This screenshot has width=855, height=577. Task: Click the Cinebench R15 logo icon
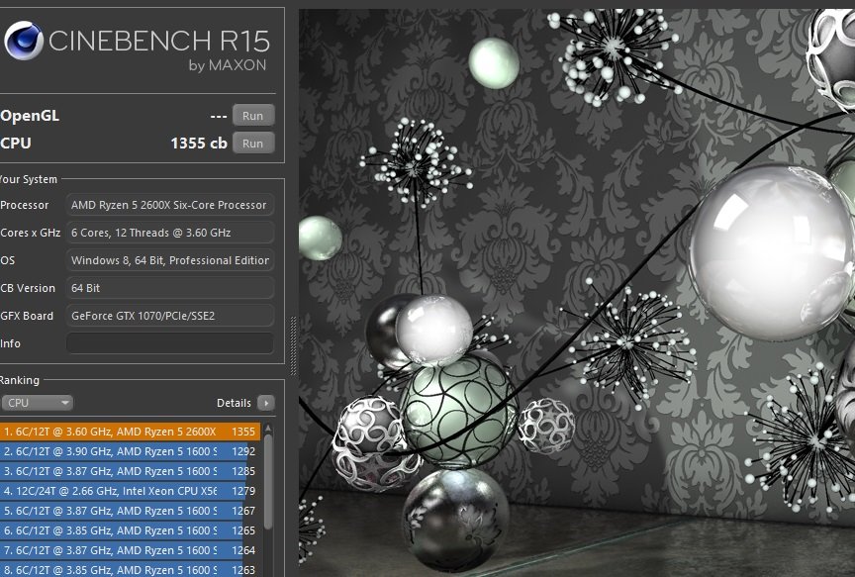24,41
